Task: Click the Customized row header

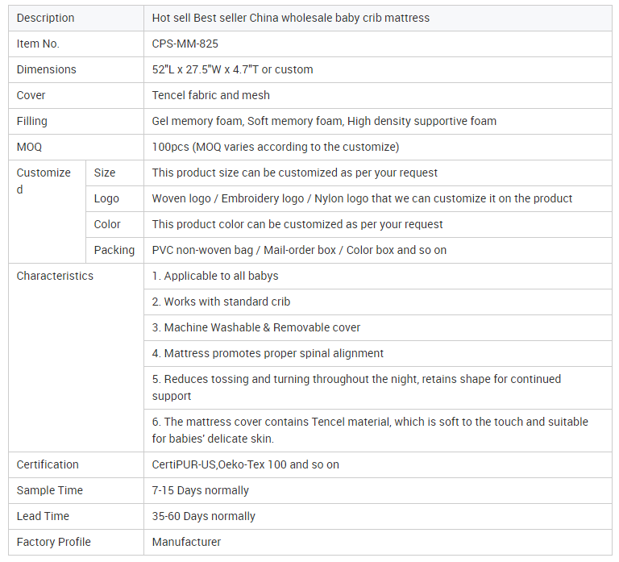Action: point(44,181)
